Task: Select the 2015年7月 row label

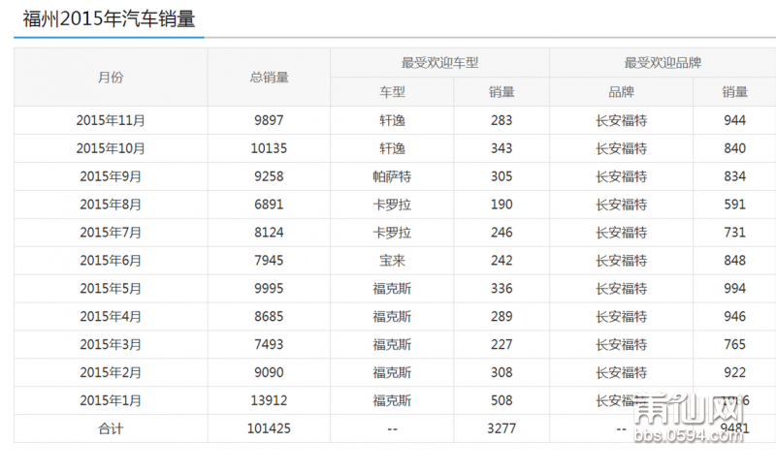Action: click(x=111, y=233)
